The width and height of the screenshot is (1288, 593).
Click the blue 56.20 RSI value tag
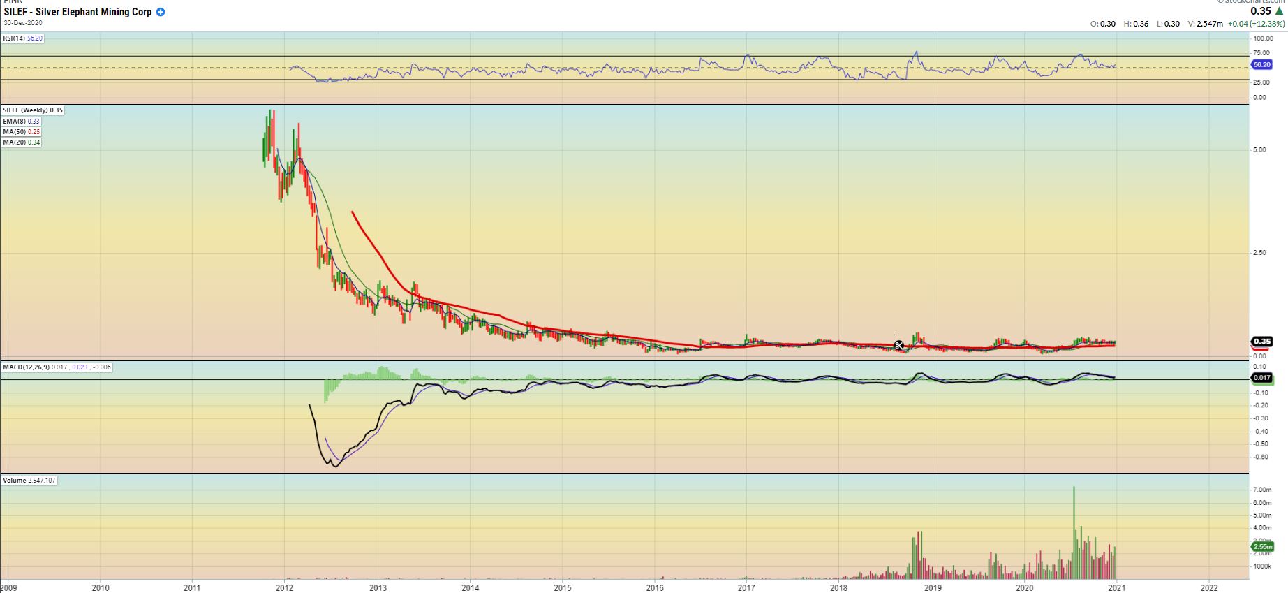(x=1262, y=64)
